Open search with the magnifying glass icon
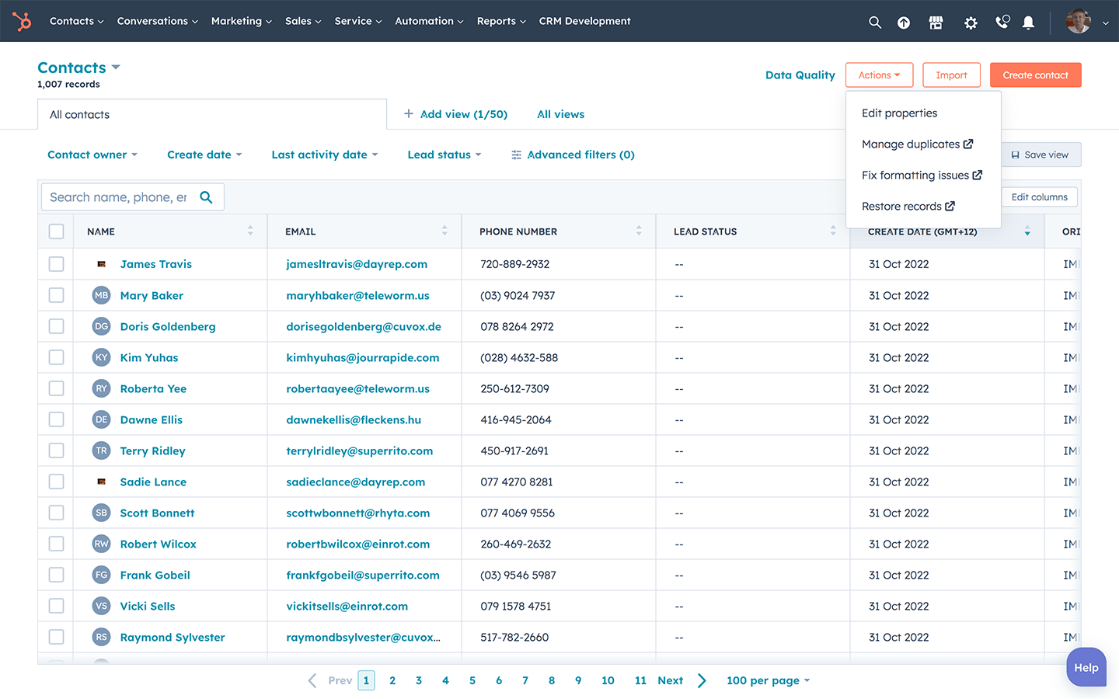This screenshot has width=1119, height=699. 875,23
